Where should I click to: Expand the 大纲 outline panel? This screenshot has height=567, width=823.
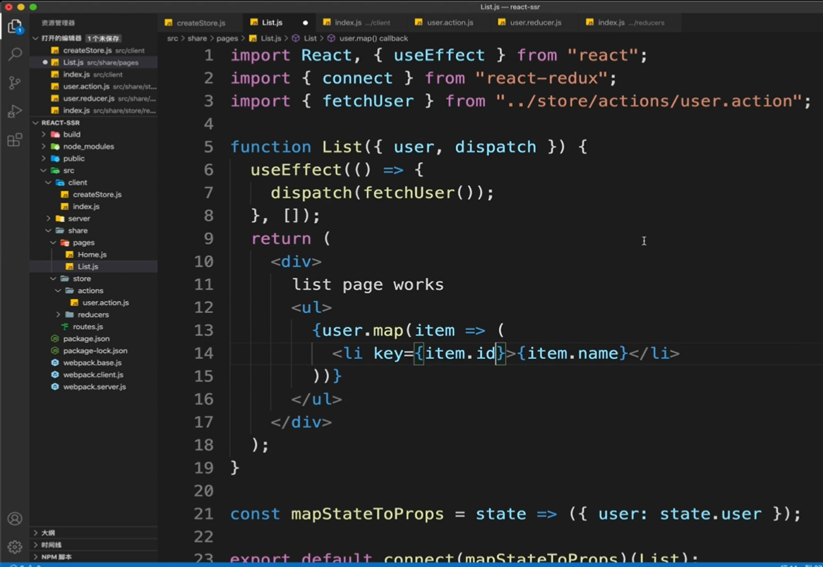[x=94, y=533]
